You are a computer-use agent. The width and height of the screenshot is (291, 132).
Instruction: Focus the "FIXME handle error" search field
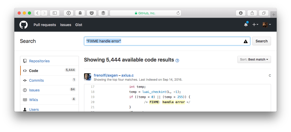click(167, 41)
